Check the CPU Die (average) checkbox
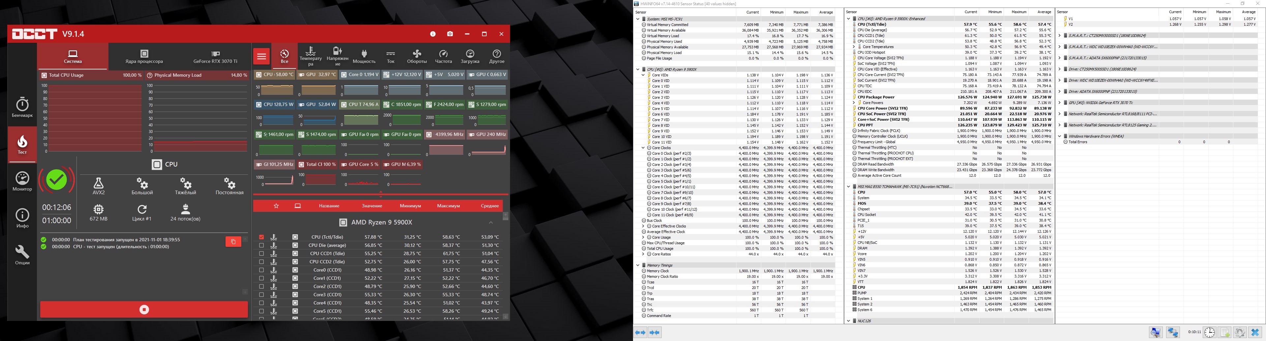Viewport: 1266px width, 341px height. pyautogui.click(x=261, y=245)
